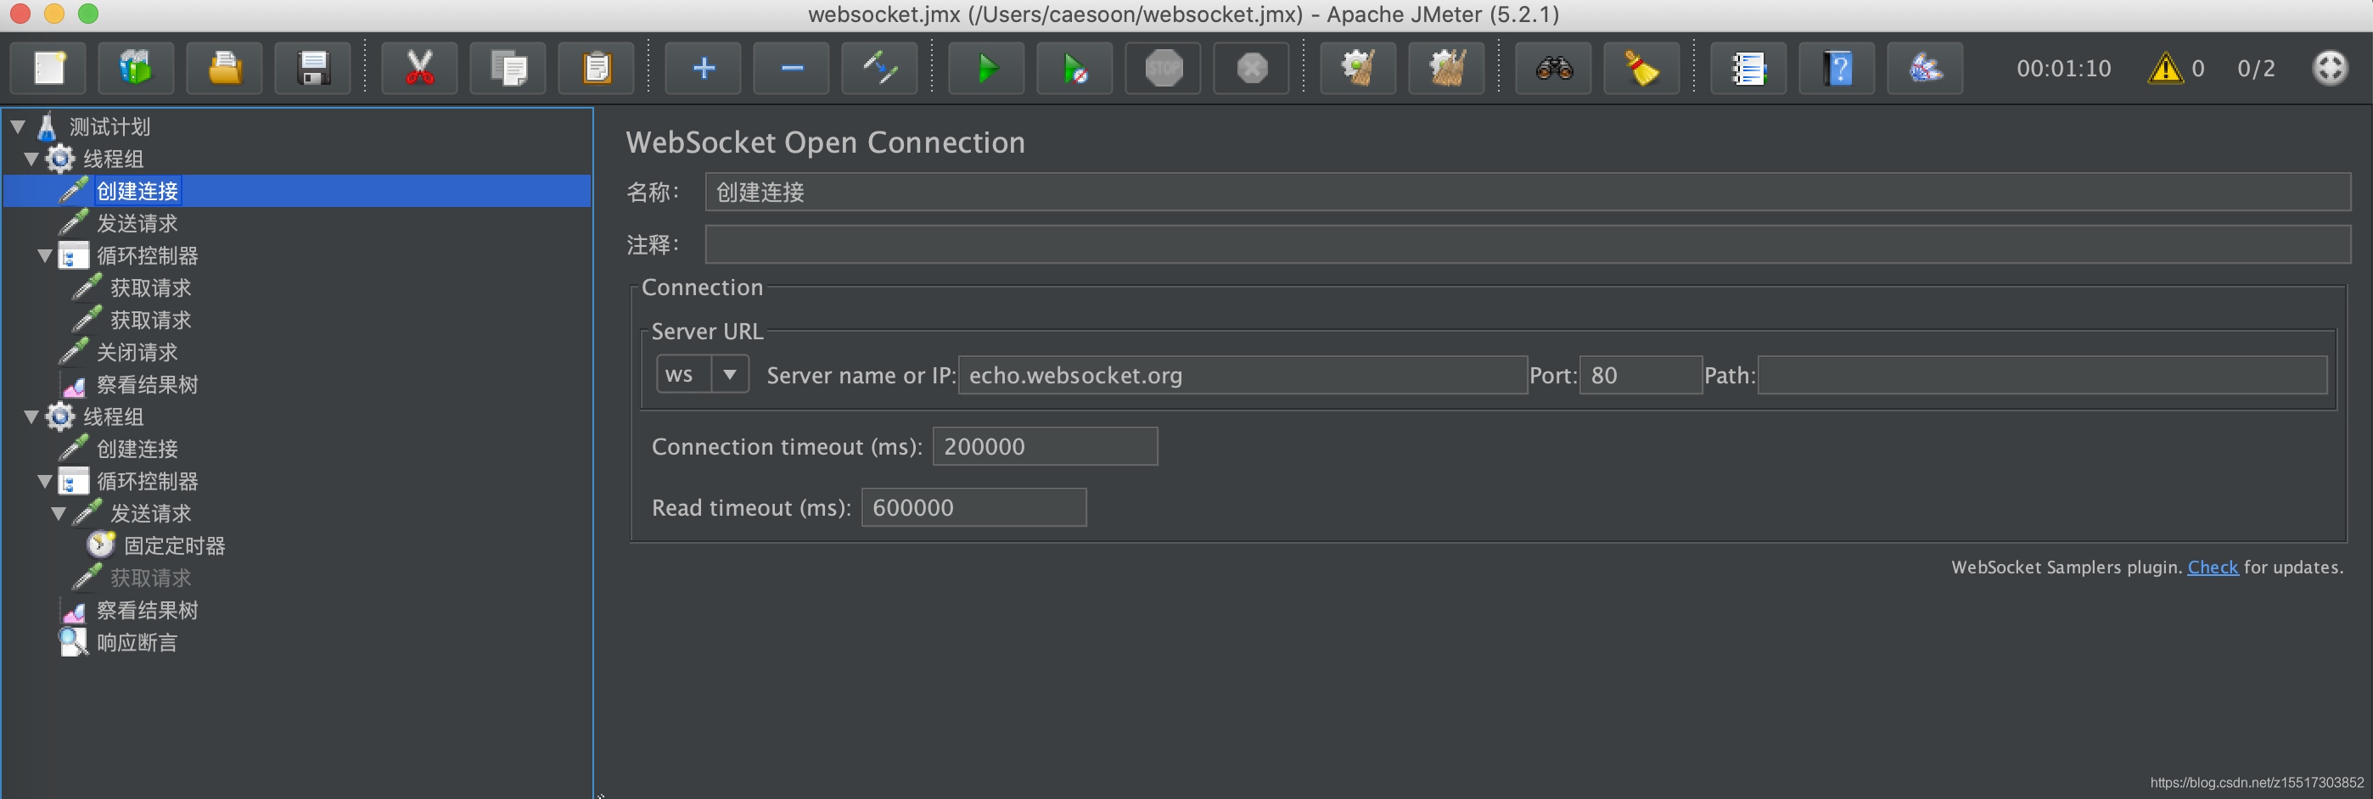
Task: Click the 00:01:10 elapsed time display
Action: pyautogui.click(x=2063, y=68)
